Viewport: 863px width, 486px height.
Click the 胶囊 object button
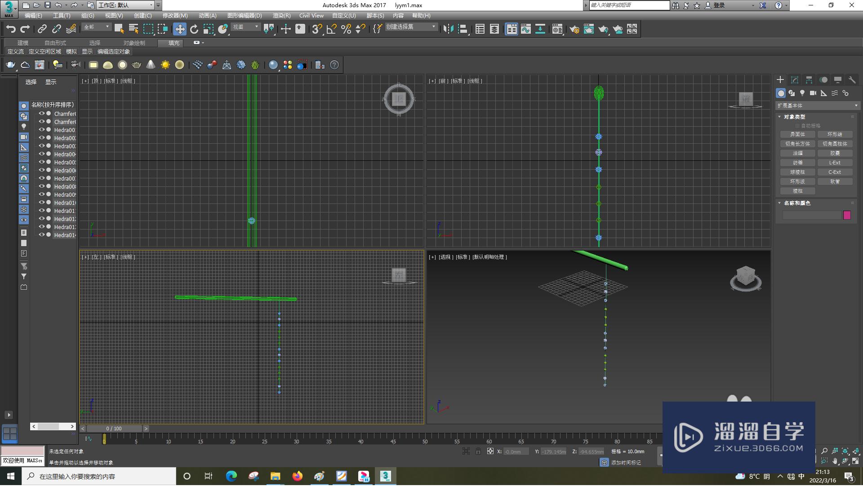click(835, 153)
